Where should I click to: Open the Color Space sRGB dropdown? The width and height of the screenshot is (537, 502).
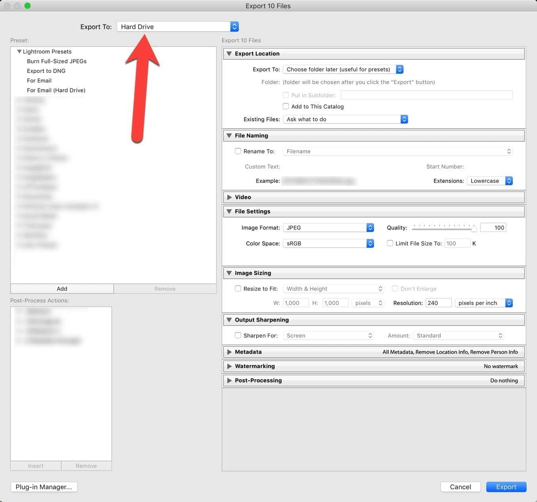[328, 243]
